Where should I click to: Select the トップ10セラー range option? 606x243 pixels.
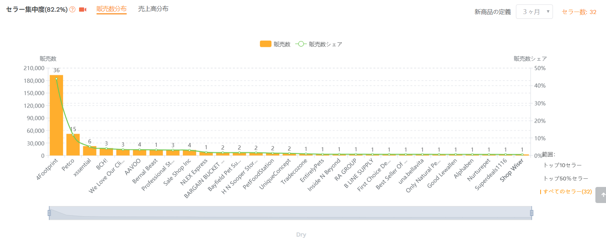point(563,165)
